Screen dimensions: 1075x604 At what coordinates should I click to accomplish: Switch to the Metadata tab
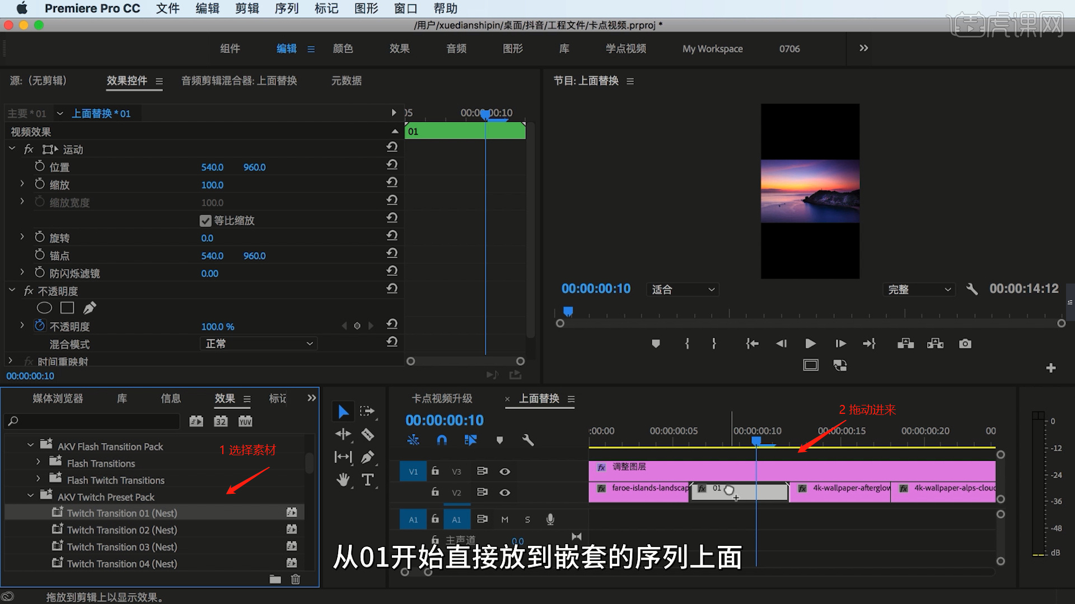[x=346, y=81]
